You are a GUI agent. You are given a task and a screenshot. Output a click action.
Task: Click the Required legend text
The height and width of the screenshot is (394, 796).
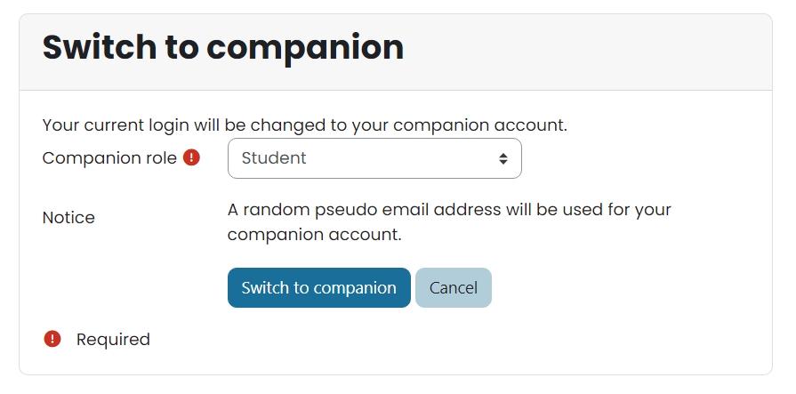point(113,339)
